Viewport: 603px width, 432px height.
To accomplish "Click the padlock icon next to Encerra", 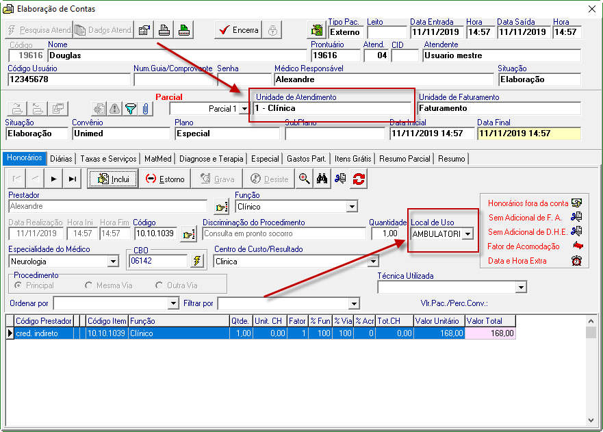I will tap(272, 30).
